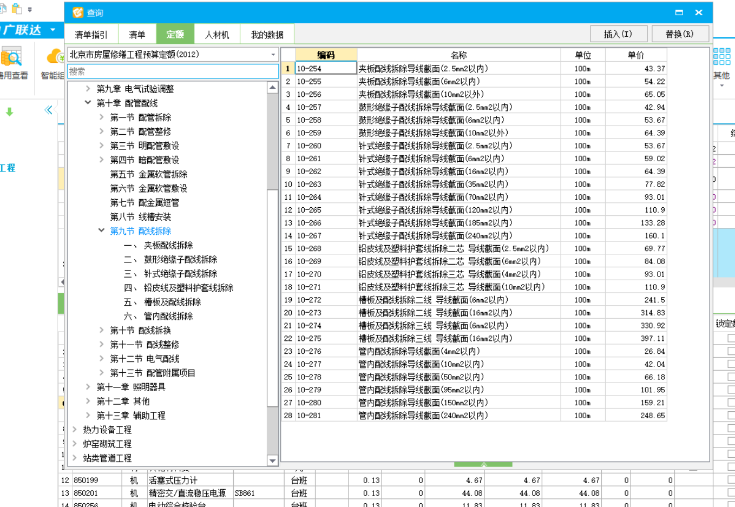This screenshot has width=735, height=507.
Task: Select code 10-262 row
Action: (474, 172)
